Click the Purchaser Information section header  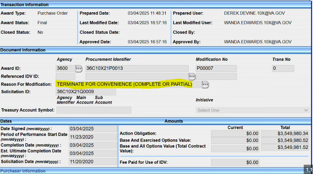23,171
